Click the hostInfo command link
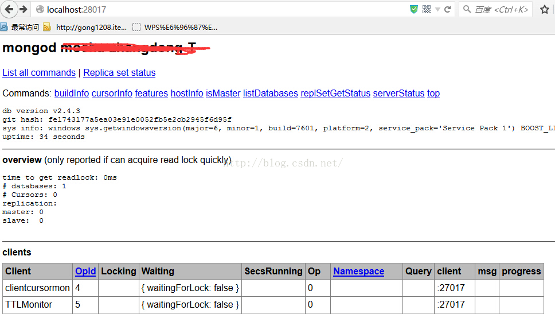This screenshot has width=555, height=314. point(187,93)
